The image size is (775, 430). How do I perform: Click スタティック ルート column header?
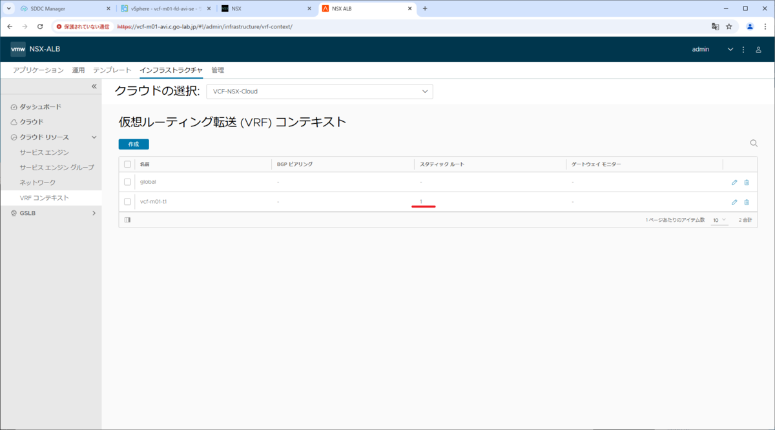(442, 164)
